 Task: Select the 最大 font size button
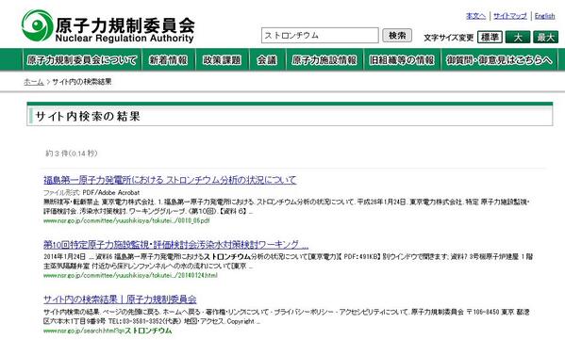546,37
